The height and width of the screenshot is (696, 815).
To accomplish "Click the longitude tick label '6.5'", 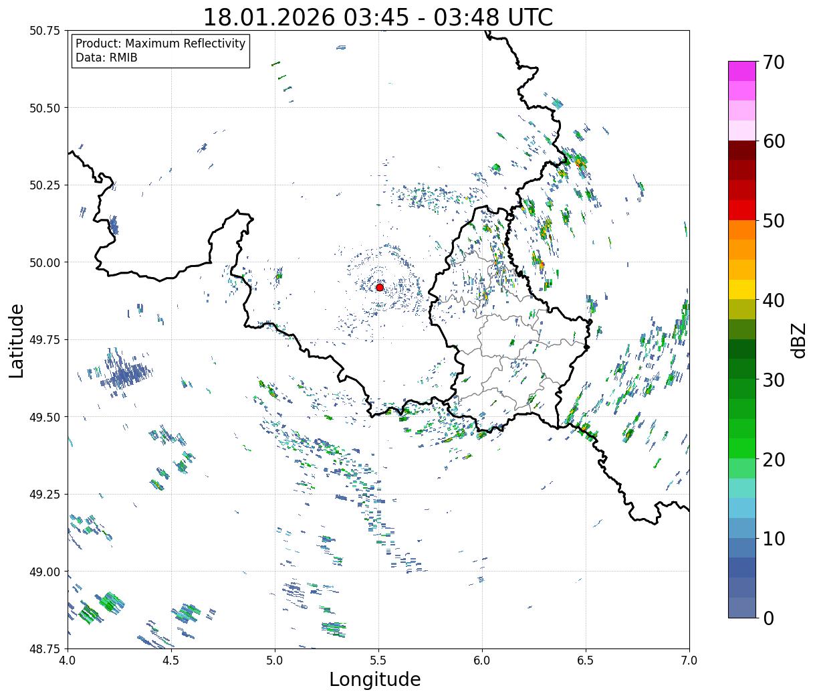I will pos(586,661).
